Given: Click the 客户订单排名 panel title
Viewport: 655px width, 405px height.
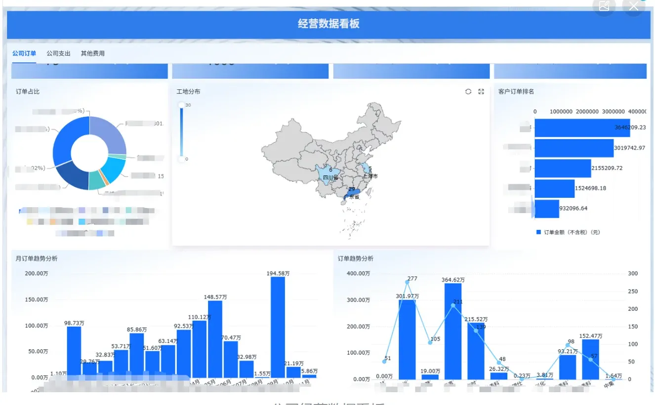Looking at the screenshot, I should coord(516,92).
